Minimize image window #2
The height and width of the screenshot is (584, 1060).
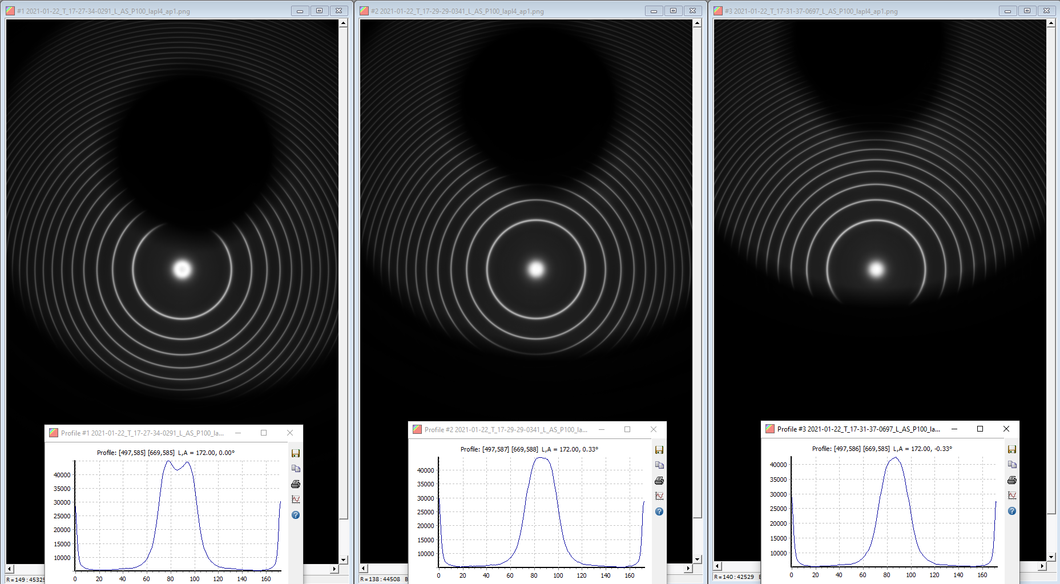click(654, 11)
